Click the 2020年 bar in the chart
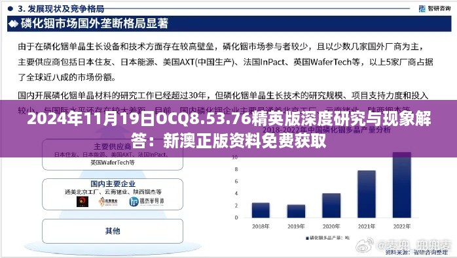 click(331, 205)
